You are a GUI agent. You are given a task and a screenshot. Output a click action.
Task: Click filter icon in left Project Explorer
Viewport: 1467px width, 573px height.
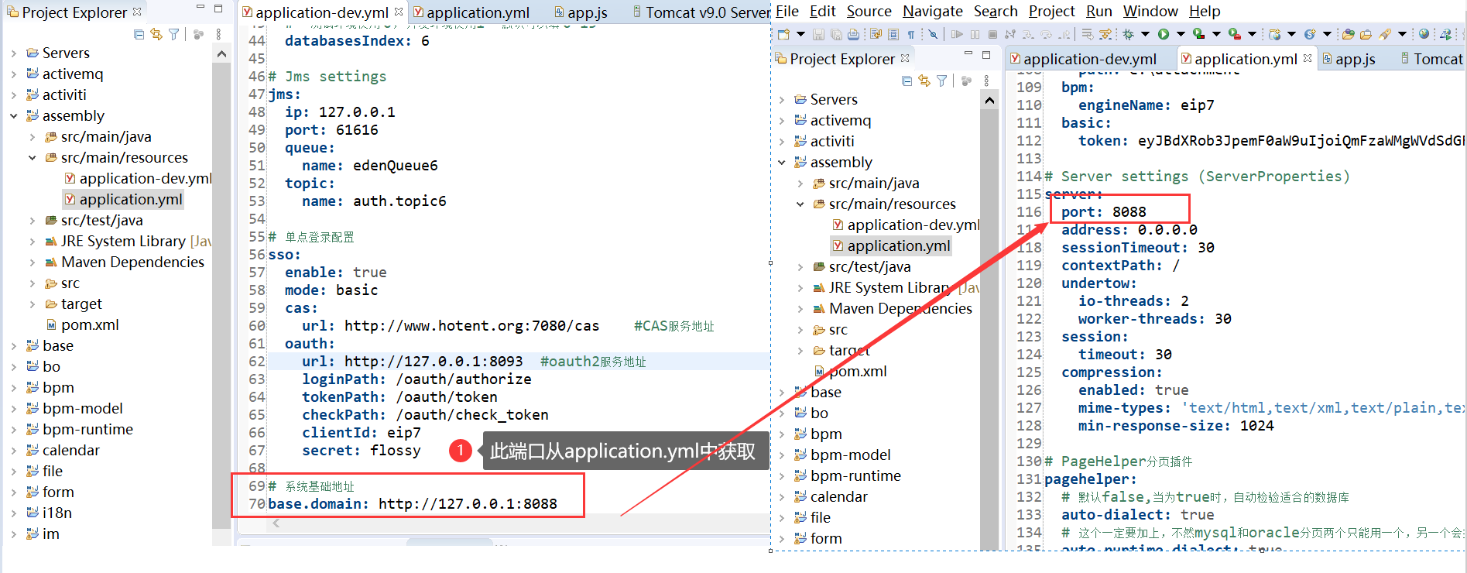[174, 34]
